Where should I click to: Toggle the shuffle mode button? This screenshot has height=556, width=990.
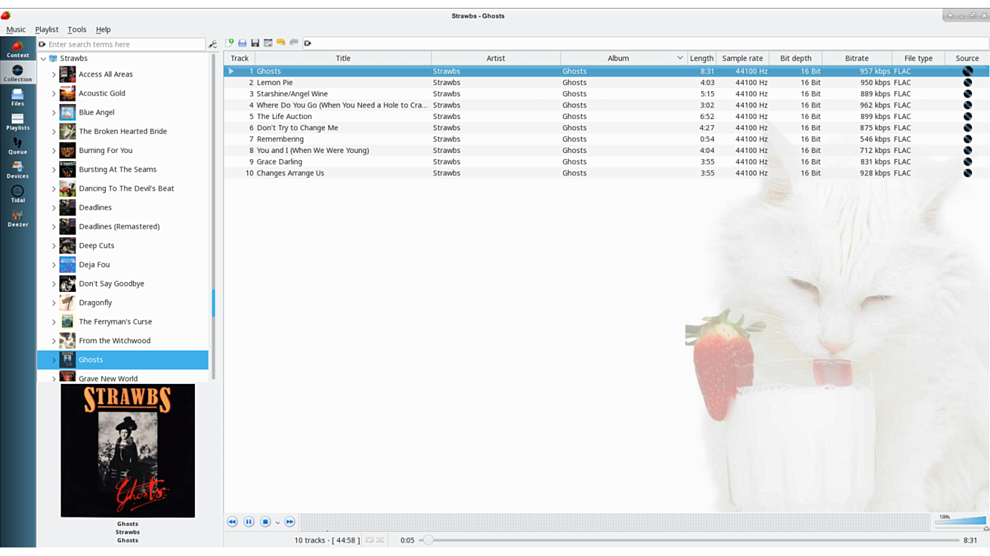click(x=380, y=540)
